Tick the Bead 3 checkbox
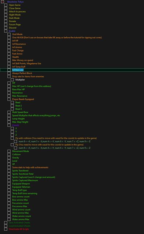The image size is (144, 234). 12,109
